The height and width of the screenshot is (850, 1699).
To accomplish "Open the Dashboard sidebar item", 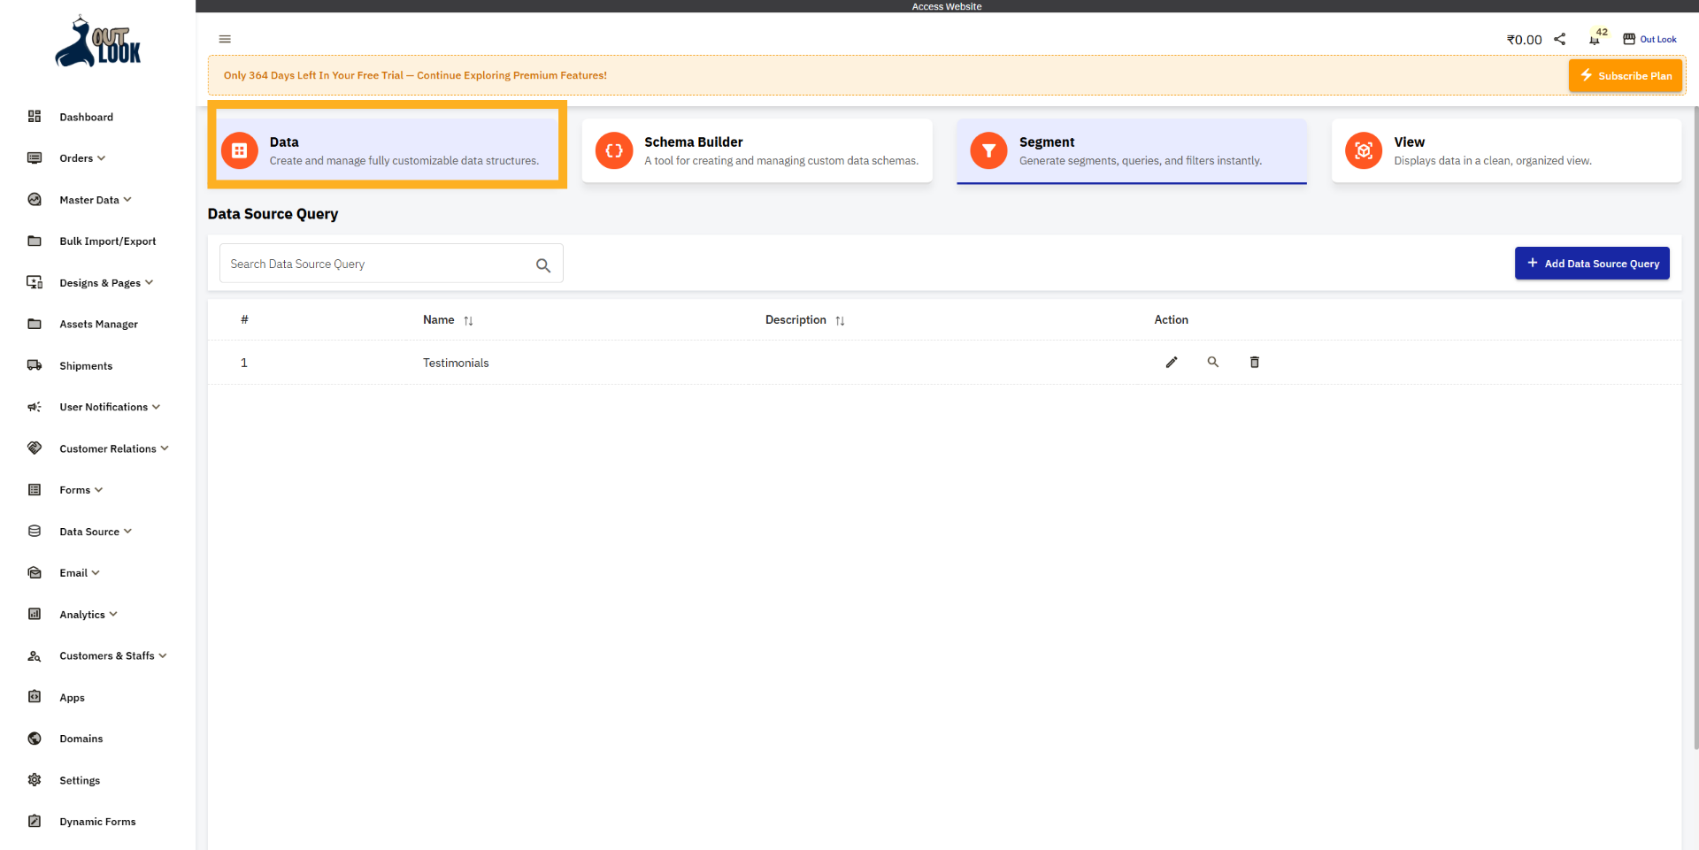I will 86,117.
